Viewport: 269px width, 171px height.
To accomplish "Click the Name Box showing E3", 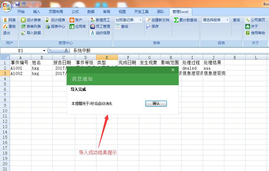I will click(21, 51).
